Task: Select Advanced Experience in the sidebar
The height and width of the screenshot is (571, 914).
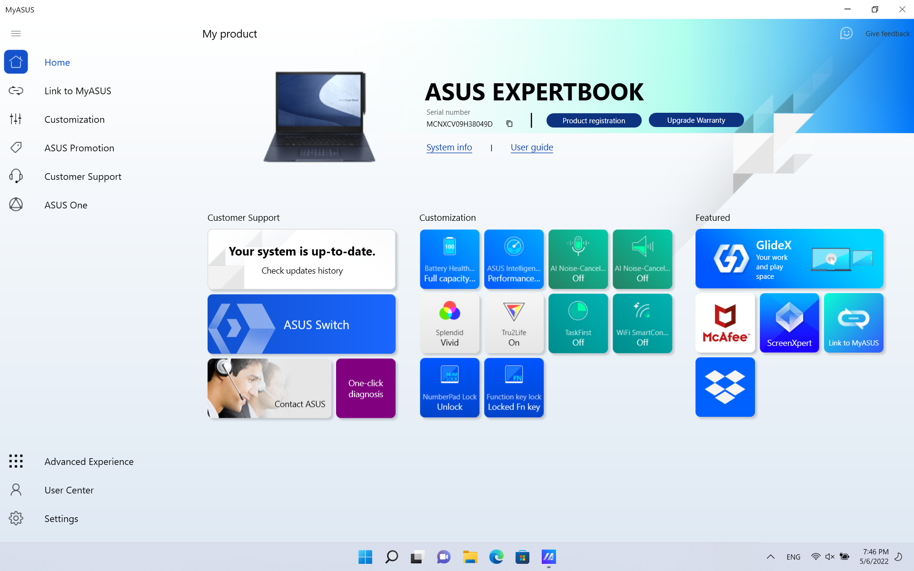Action: point(89,462)
